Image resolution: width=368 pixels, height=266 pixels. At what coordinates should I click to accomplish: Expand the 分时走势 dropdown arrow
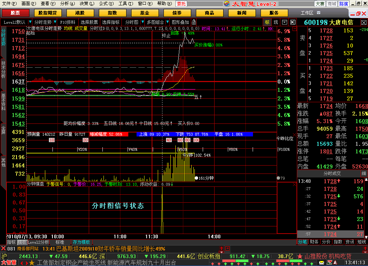(x=55, y=22)
